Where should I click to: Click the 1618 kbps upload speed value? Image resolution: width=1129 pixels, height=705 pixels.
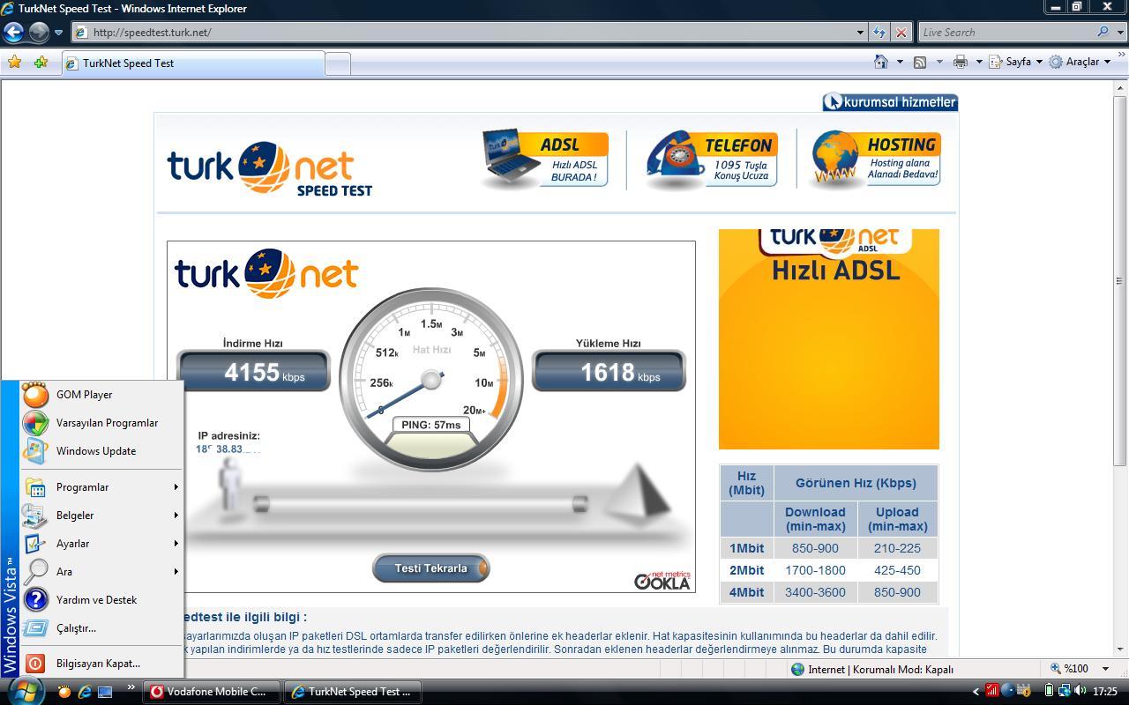(609, 373)
